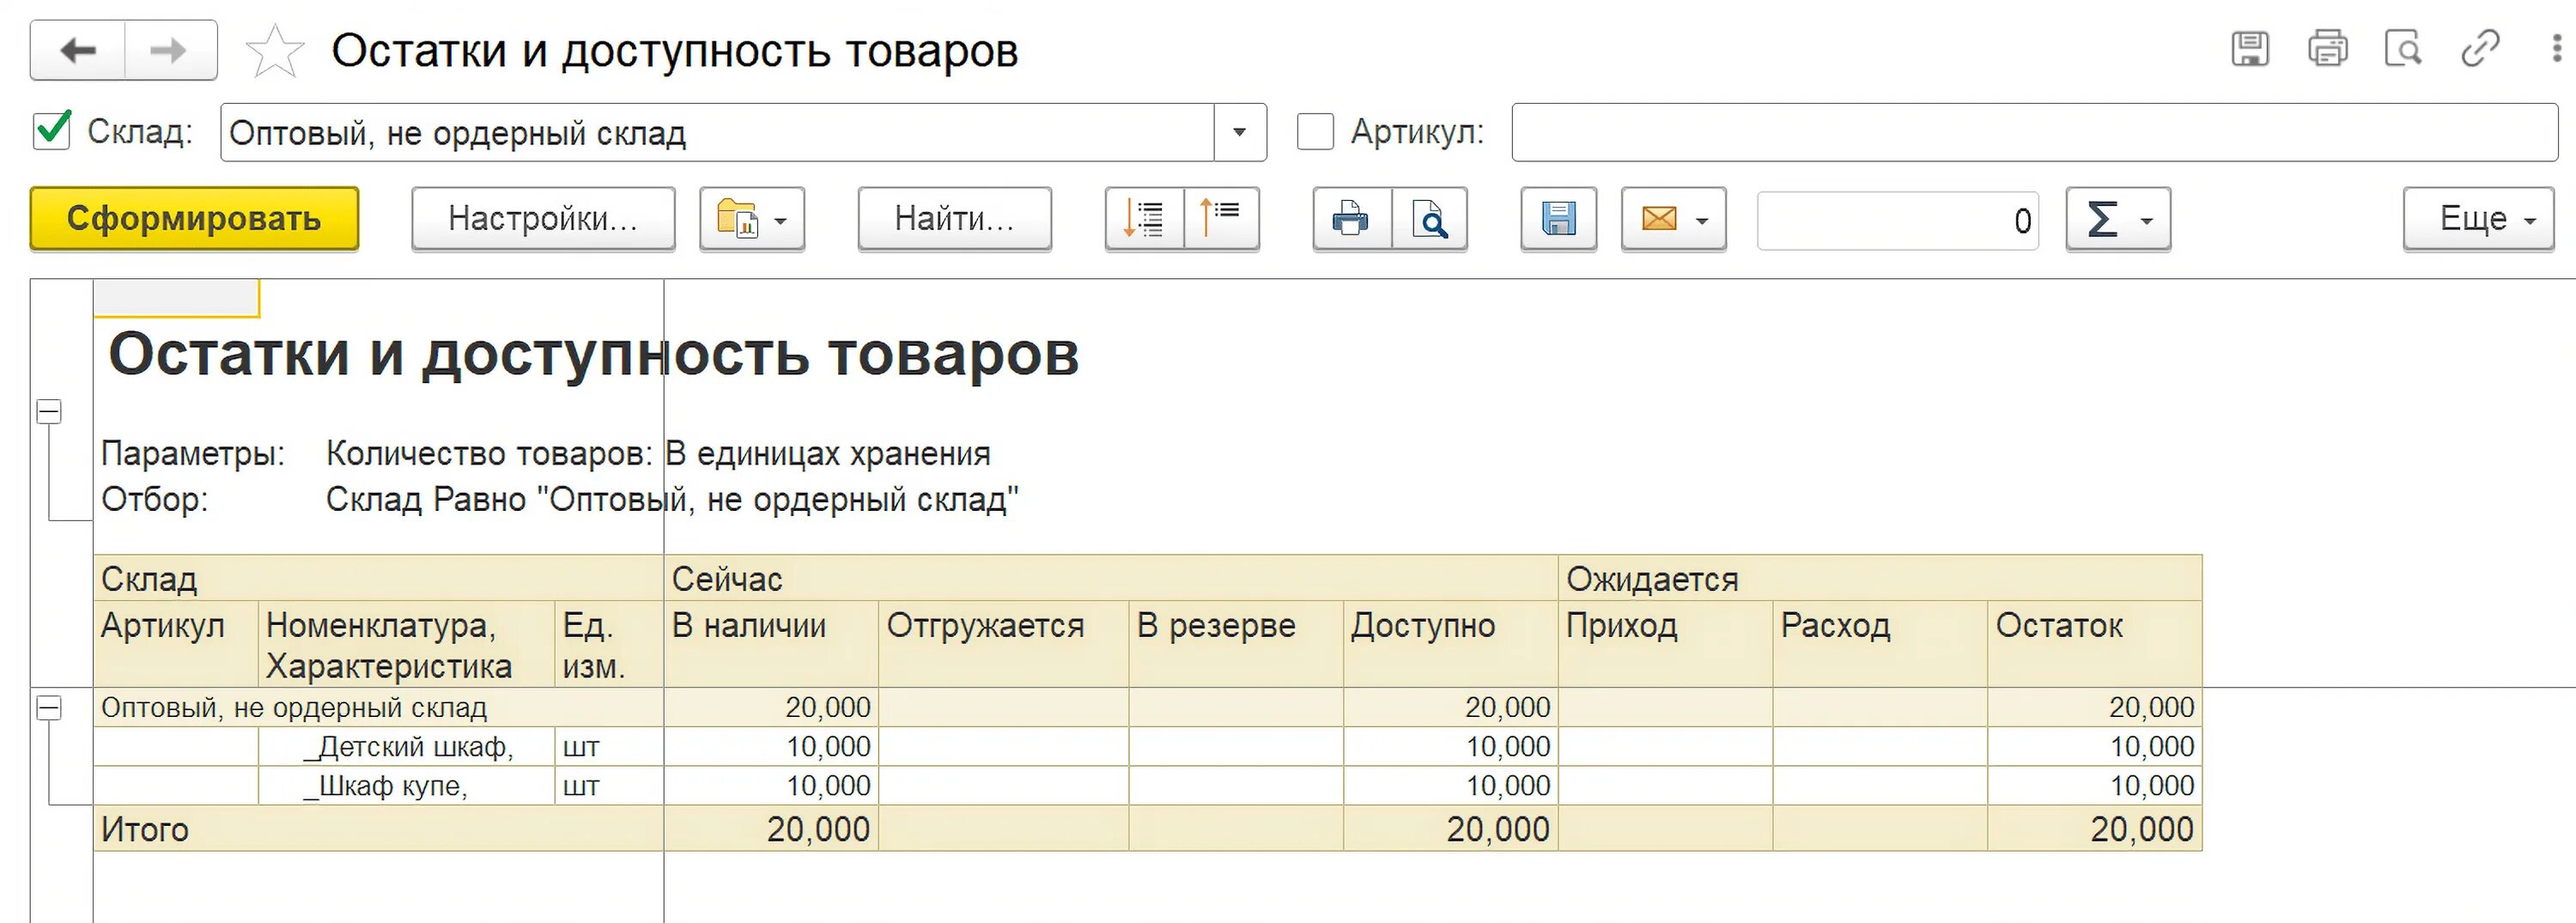Collapse all report groups icon

1221,219
